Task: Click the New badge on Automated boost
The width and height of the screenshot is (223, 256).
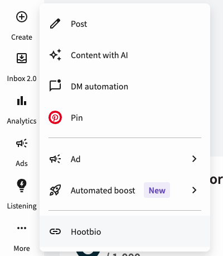Action: point(157,190)
